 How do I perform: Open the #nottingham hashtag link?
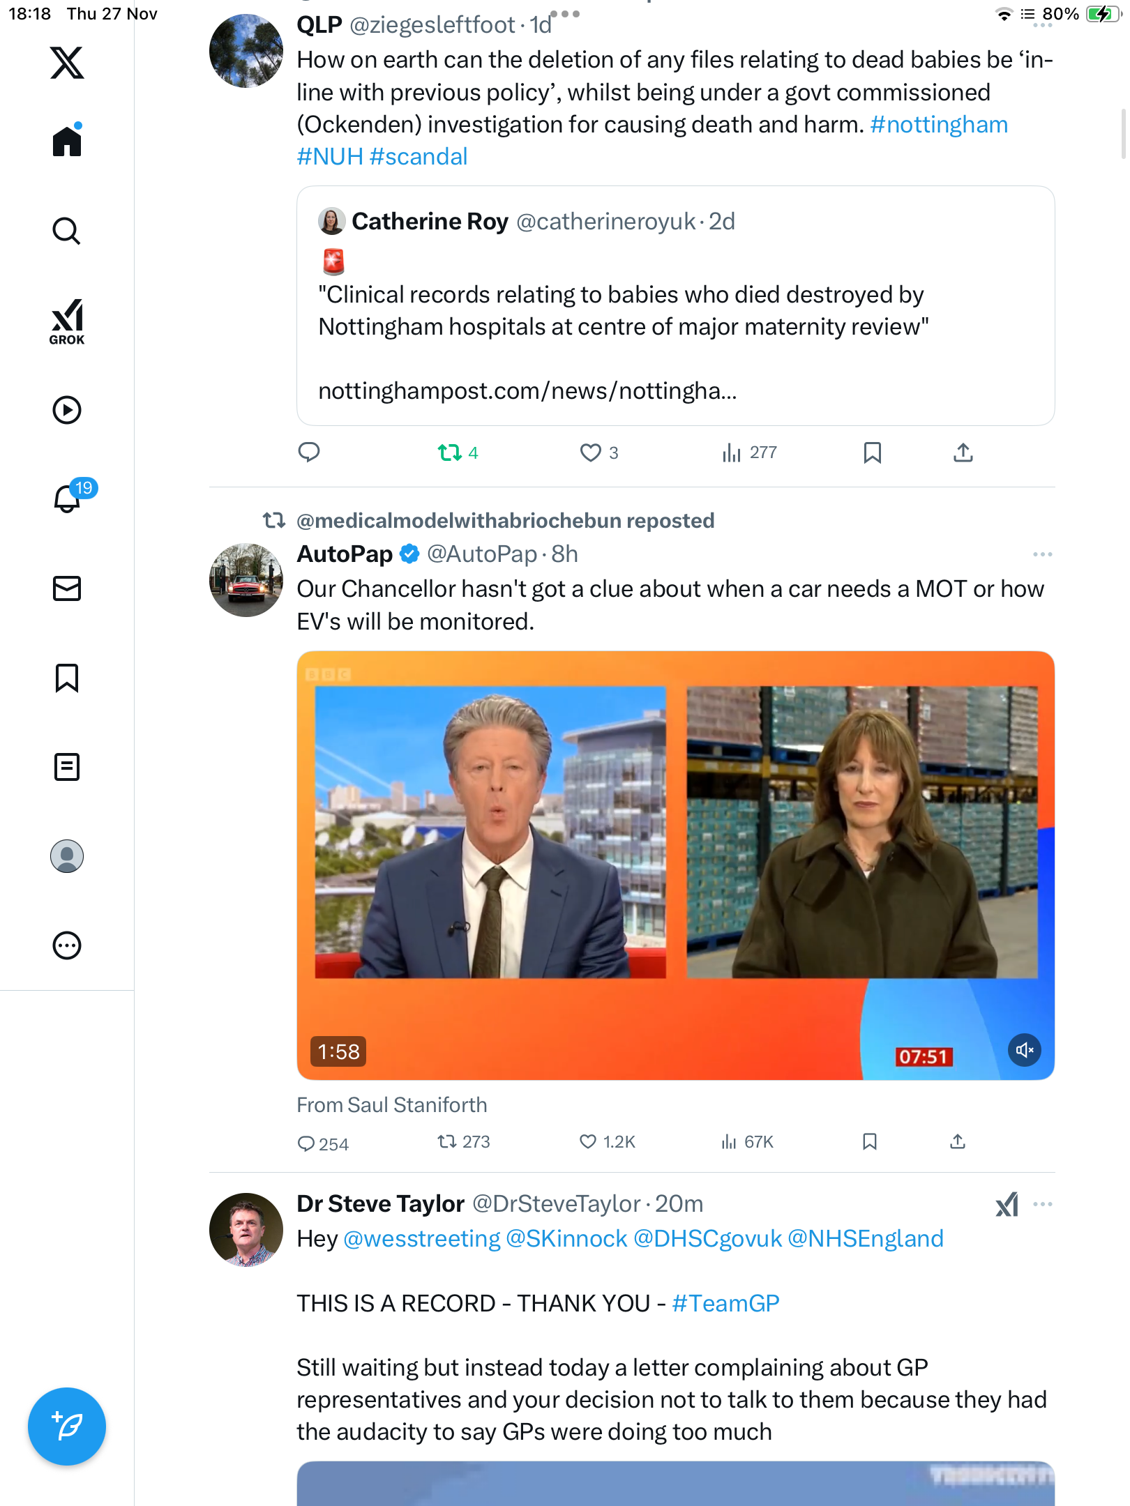(x=939, y=125)
